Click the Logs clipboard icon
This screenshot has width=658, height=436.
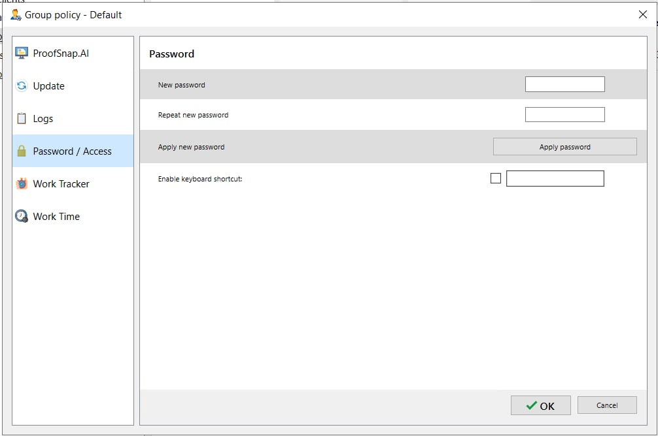22,118
